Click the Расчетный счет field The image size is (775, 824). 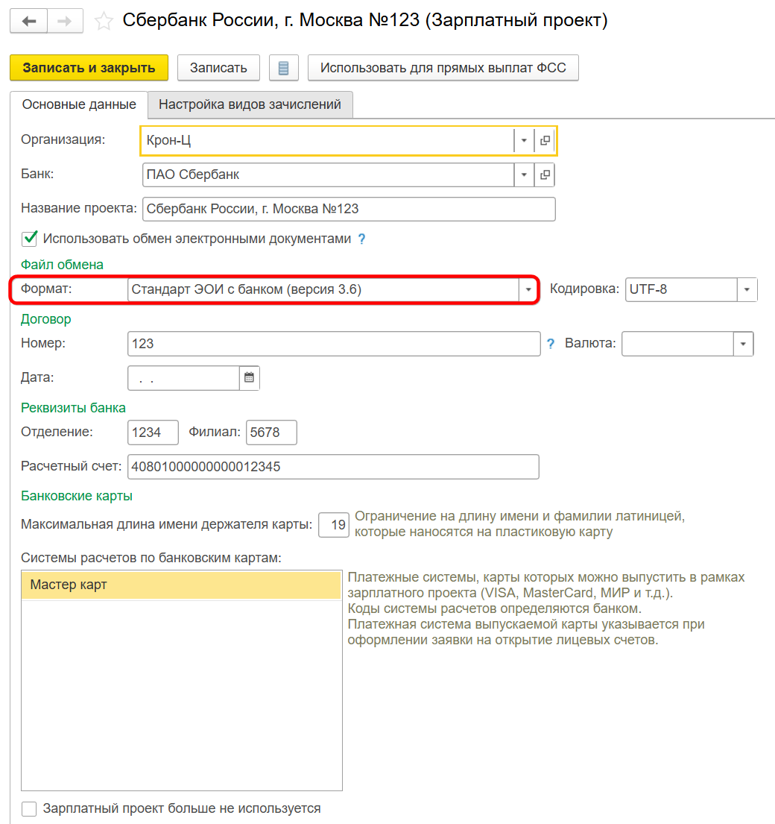333,467
